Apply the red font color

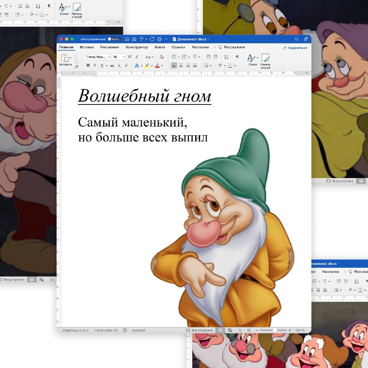point(157,66)
